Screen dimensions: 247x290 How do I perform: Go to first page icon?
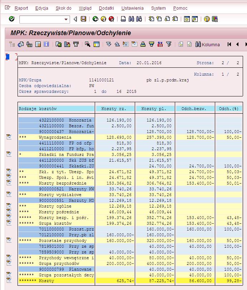[151, 19]
